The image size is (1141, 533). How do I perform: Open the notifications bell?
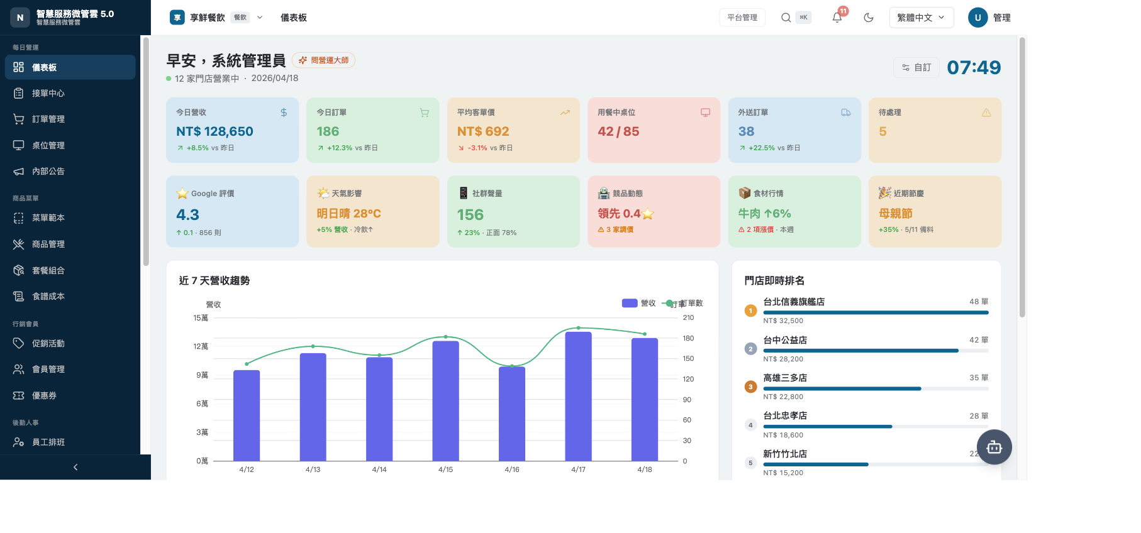click(837, 18)
